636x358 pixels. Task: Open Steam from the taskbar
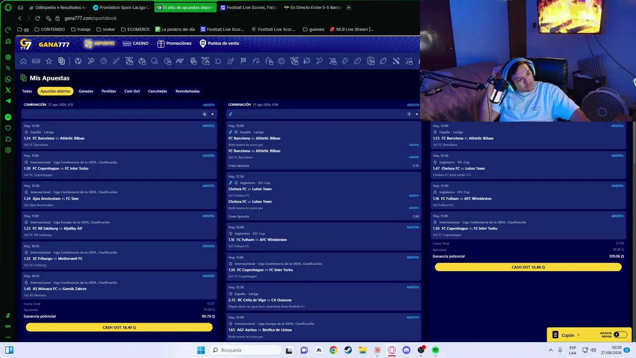pos(348,350)
